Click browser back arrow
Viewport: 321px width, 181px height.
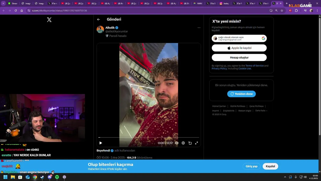click(x=4, y=11)
